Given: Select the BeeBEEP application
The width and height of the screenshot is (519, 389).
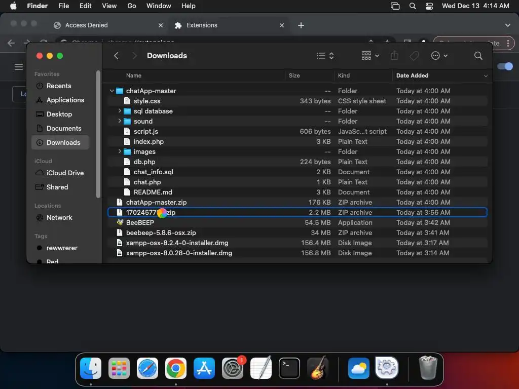Looking at the screenshot, I should (298, 223).
